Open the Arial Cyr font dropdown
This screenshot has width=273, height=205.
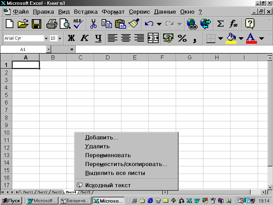[x=46, y=38]
